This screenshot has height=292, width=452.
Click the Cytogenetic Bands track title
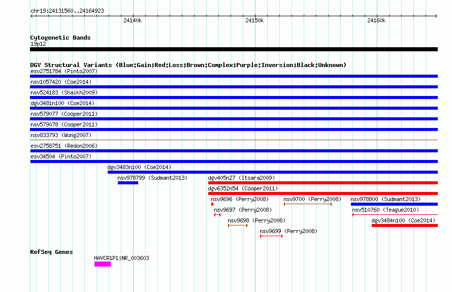(x=60, y=38)
